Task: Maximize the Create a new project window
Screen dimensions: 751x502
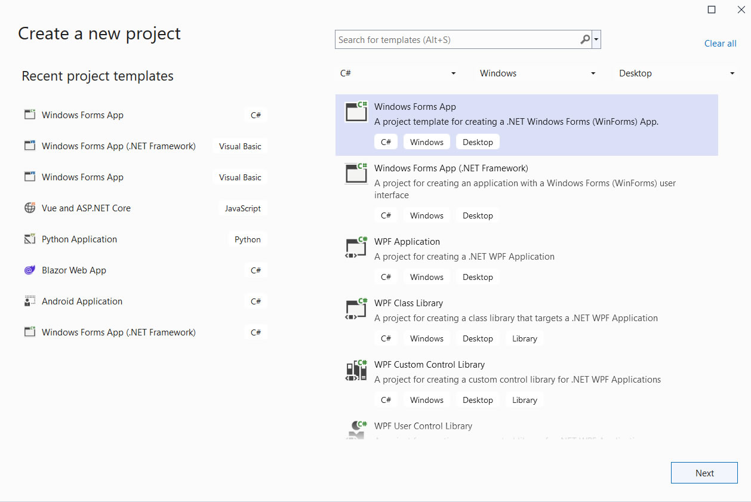Action: tap(712, 10)
